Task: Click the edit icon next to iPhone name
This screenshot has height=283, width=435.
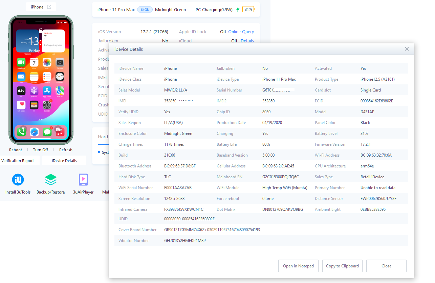Action: (49, 7)
